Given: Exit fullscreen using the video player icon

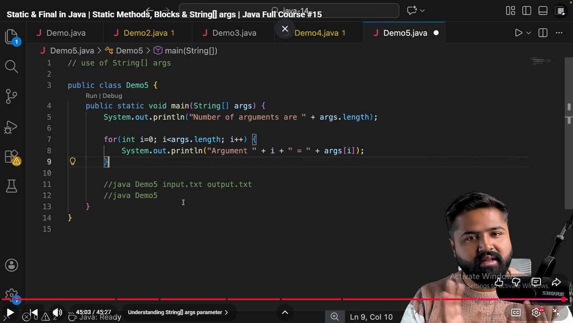Looking at the screenshot, I should pyautogui.click(x=556, y=312).
